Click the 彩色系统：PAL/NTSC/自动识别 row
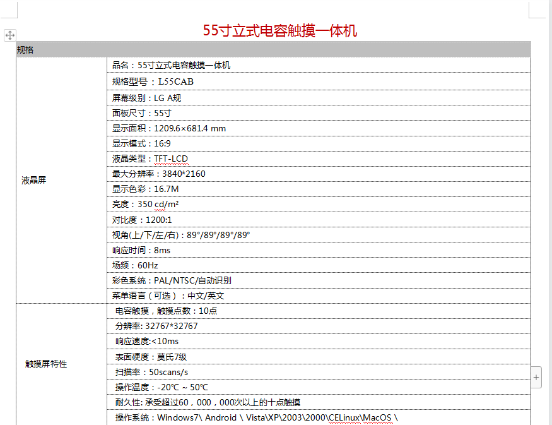This screenshot has height=425, width=552. (319, 280)
